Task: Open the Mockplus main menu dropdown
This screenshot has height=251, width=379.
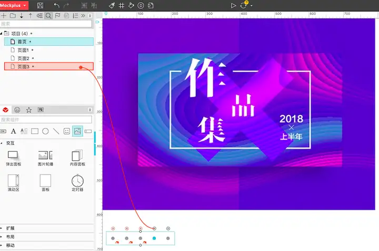Action: pos(14,5)
